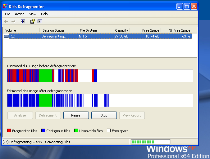Open the View menu

click(33, 14)
